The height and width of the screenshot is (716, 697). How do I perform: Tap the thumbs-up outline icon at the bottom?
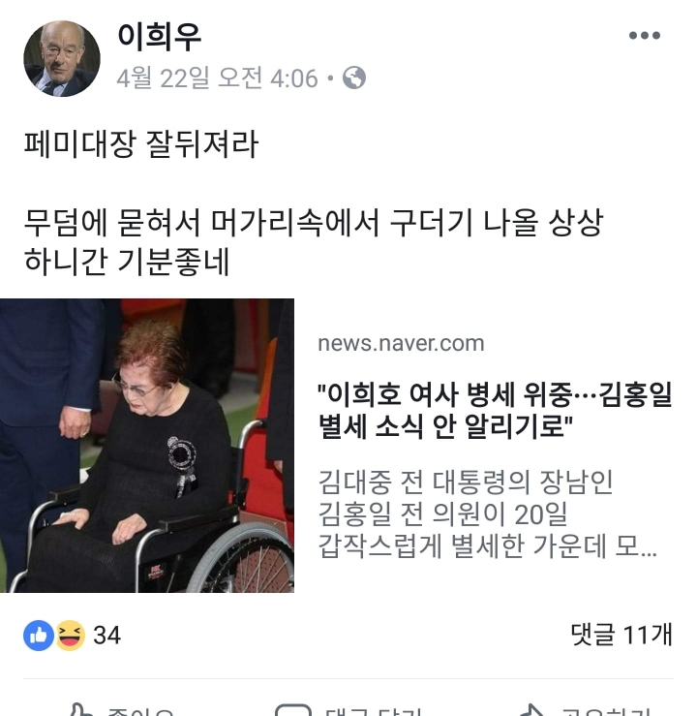(80, 710)
